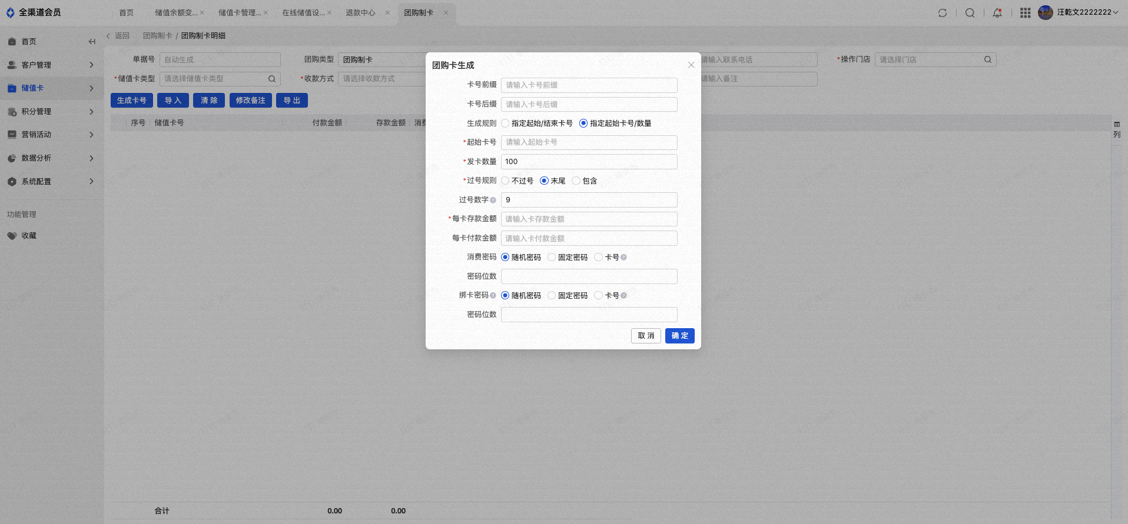Select 固定密码 for 绑卡密码
Screen dimensions: 1128x524
552,295
